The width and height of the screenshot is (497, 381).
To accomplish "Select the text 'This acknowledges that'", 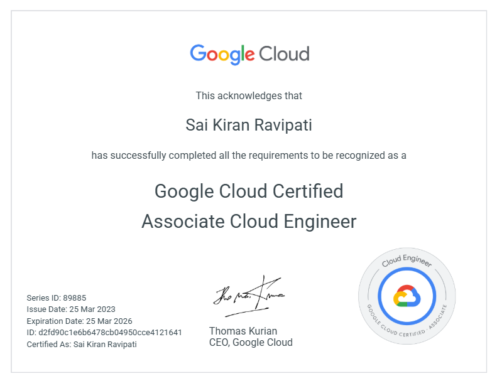I will 249,95.
